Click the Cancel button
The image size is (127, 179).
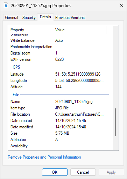(83, 172)
